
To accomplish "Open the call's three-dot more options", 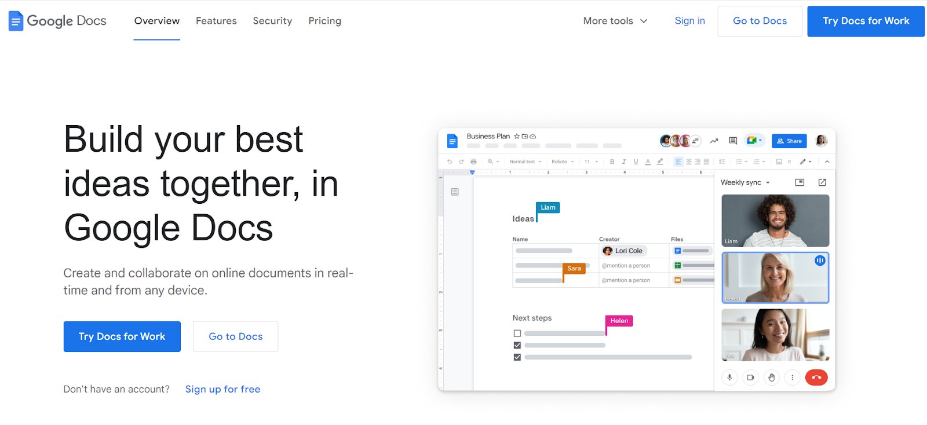I will pyautogui.click(x=792, y=378).
